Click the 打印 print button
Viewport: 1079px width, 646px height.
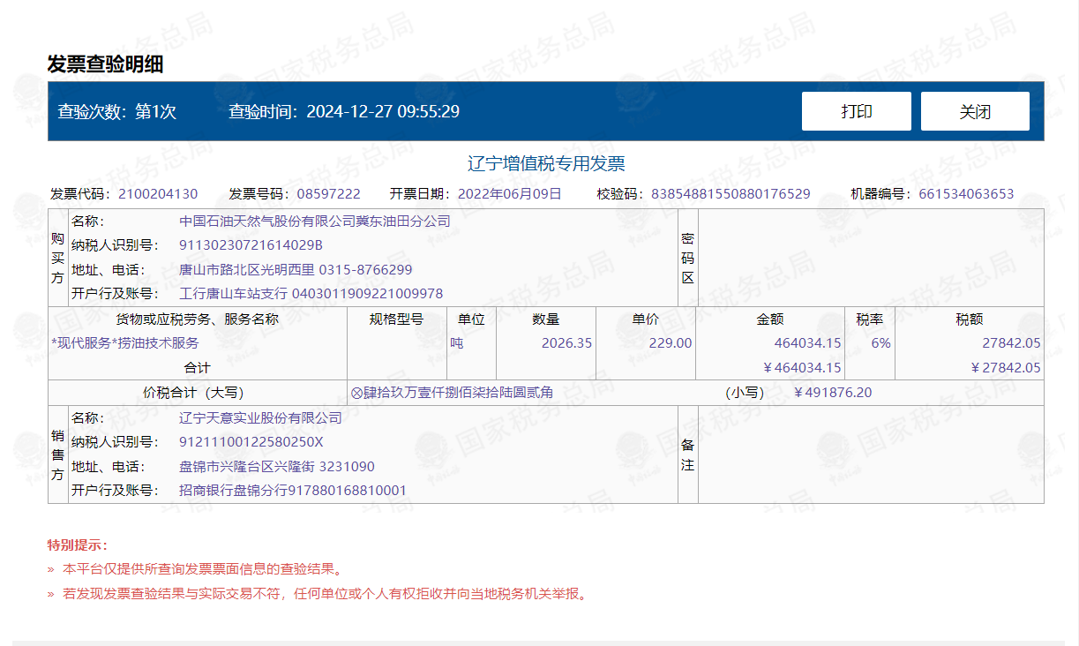pyautogui.click(x=856, y=111)
